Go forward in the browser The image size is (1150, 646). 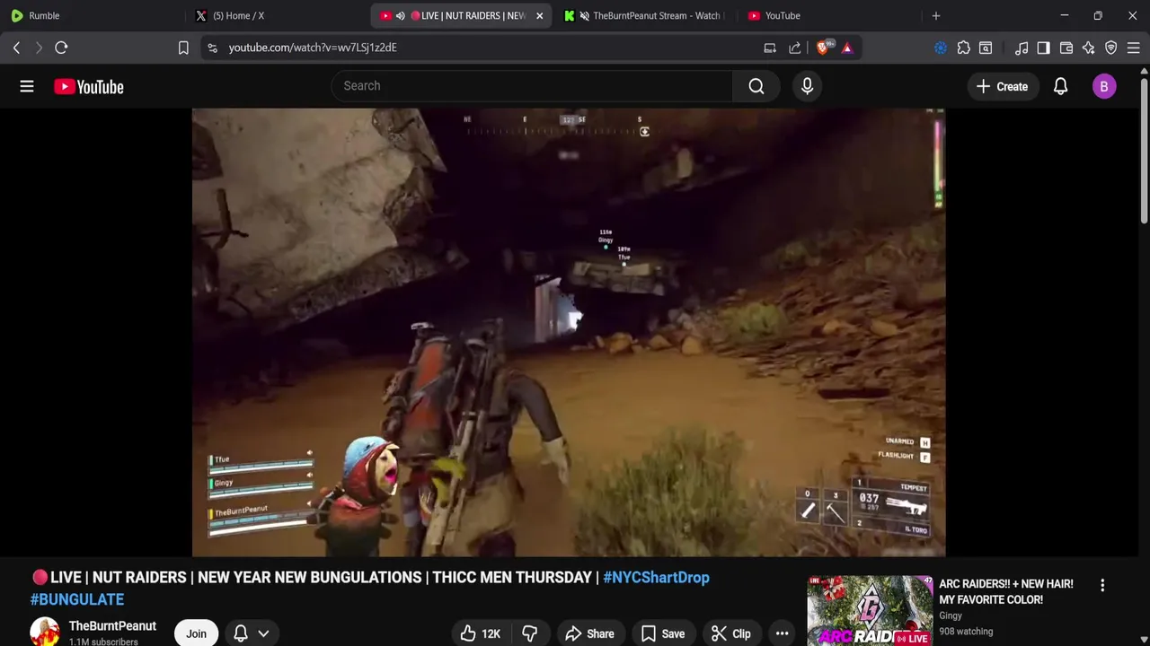click(39, 48)
